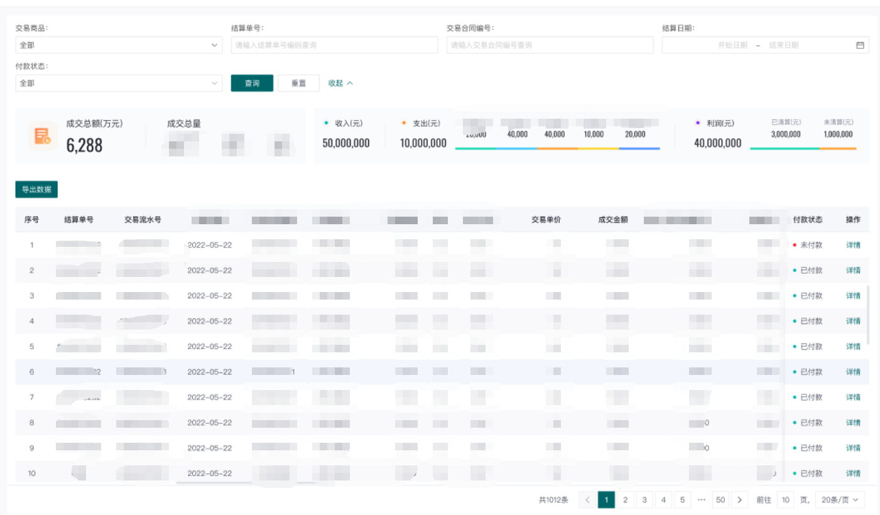Screen dimensions: 880x515
Task: Open 详情 for row 8
Action: (853, 423)
